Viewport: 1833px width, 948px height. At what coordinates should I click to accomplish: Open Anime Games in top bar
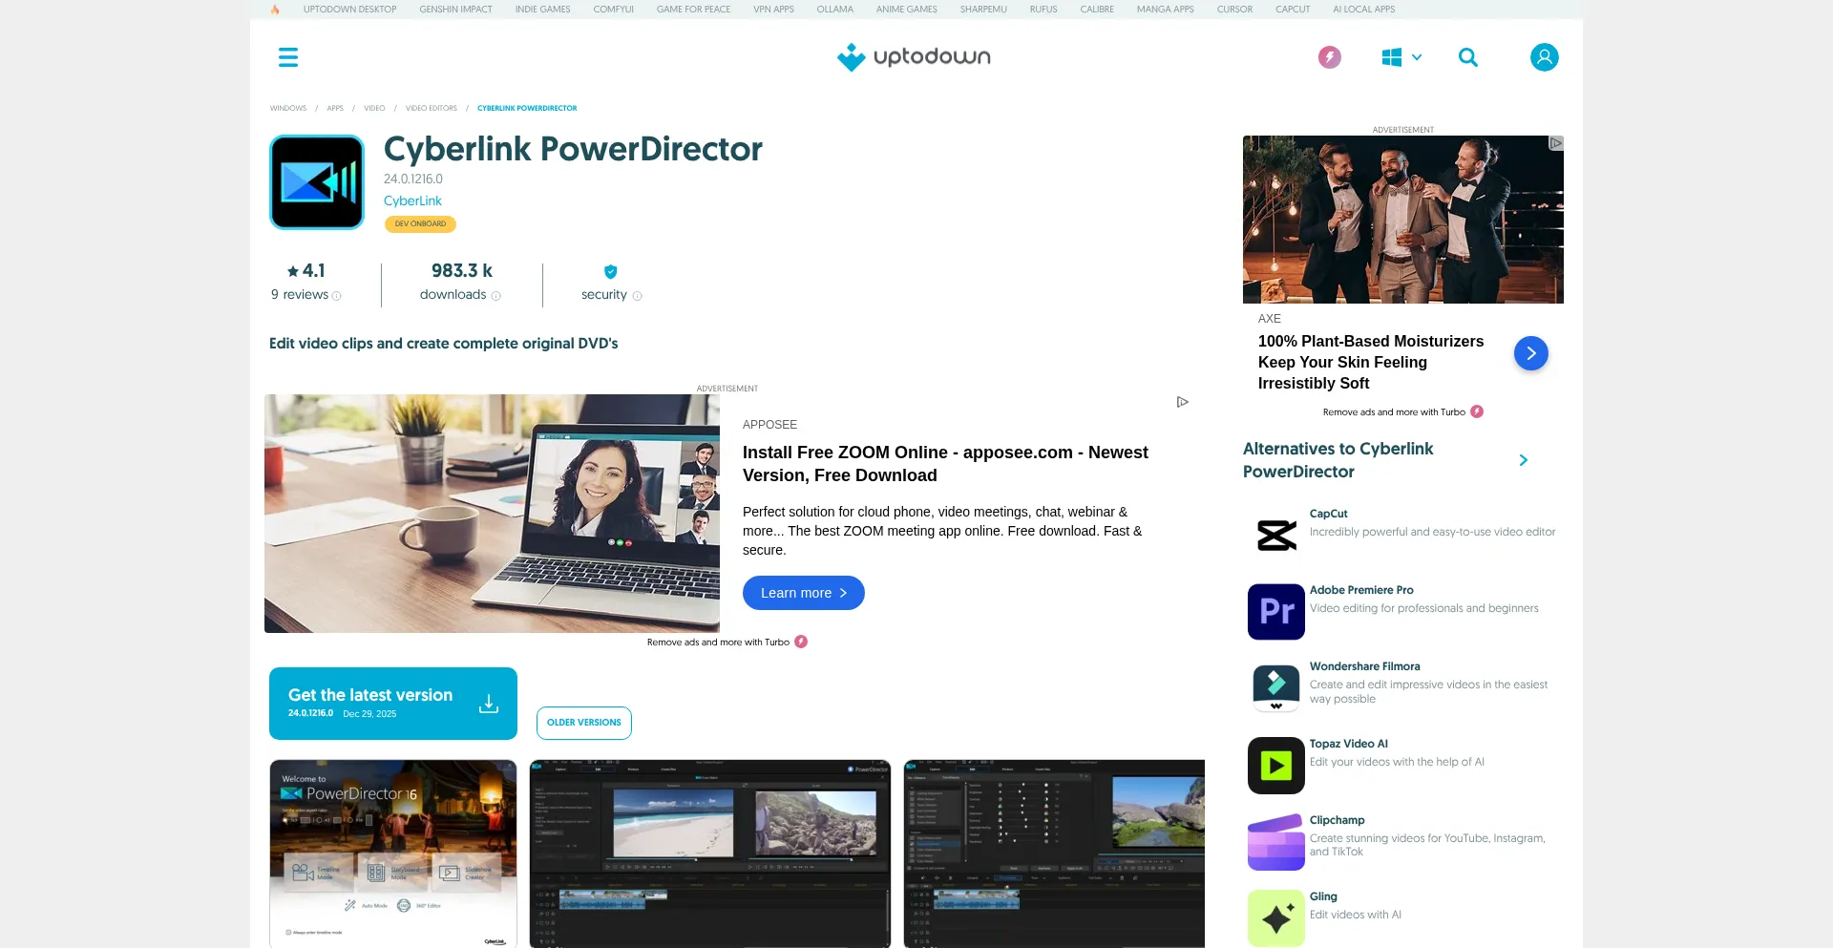click(x=907, y=10)
